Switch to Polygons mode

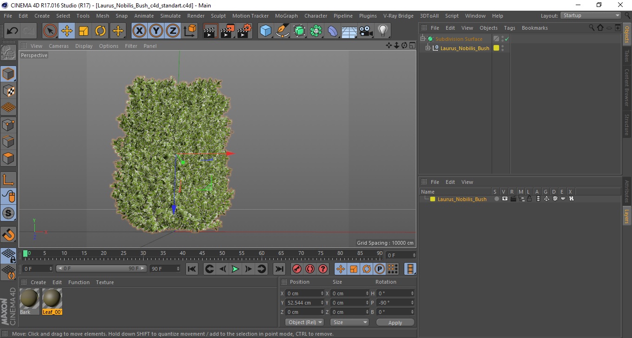coord(8,158)
